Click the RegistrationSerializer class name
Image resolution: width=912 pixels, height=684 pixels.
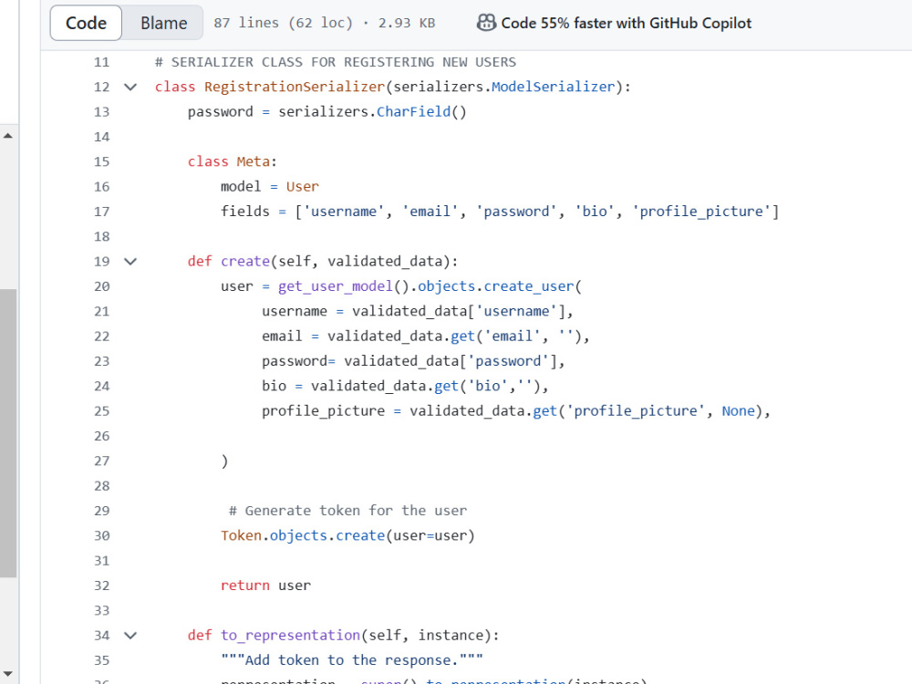point(295,87)
